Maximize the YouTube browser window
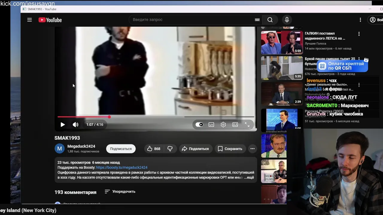This screenshot has height=215, width=383. pos(381,9)
